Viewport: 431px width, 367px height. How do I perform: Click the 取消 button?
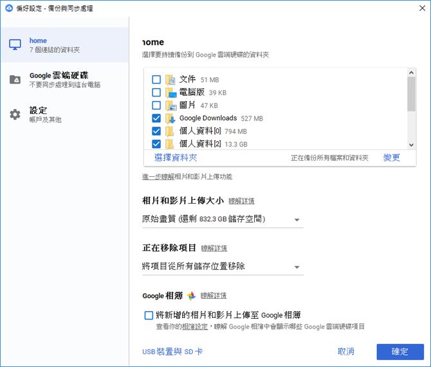point(346,352)
